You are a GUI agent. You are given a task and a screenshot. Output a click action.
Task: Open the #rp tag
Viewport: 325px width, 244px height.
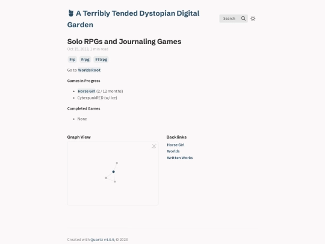pos(72,60)
